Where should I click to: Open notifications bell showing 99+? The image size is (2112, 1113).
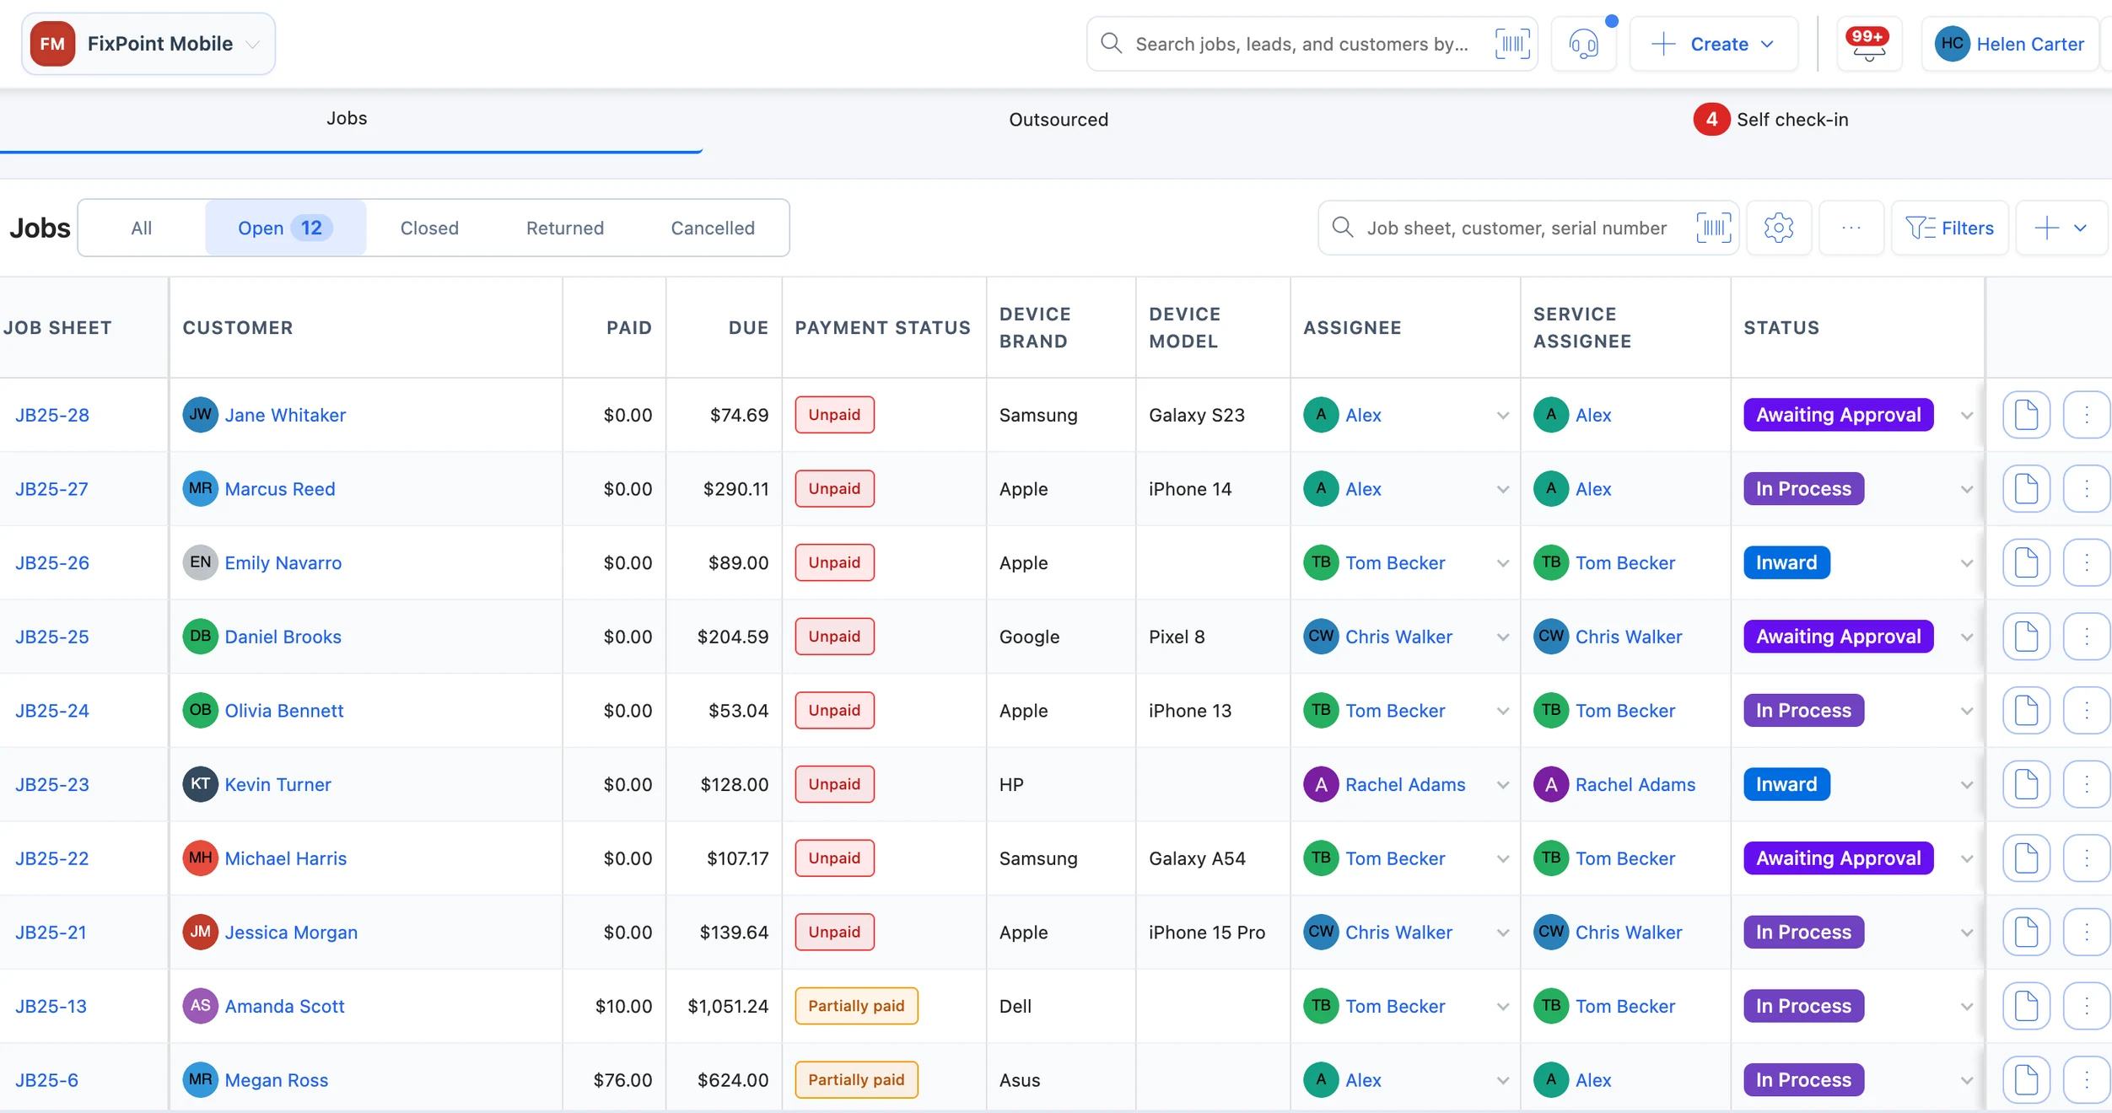pyautogui.click(x=1868, y=44)
